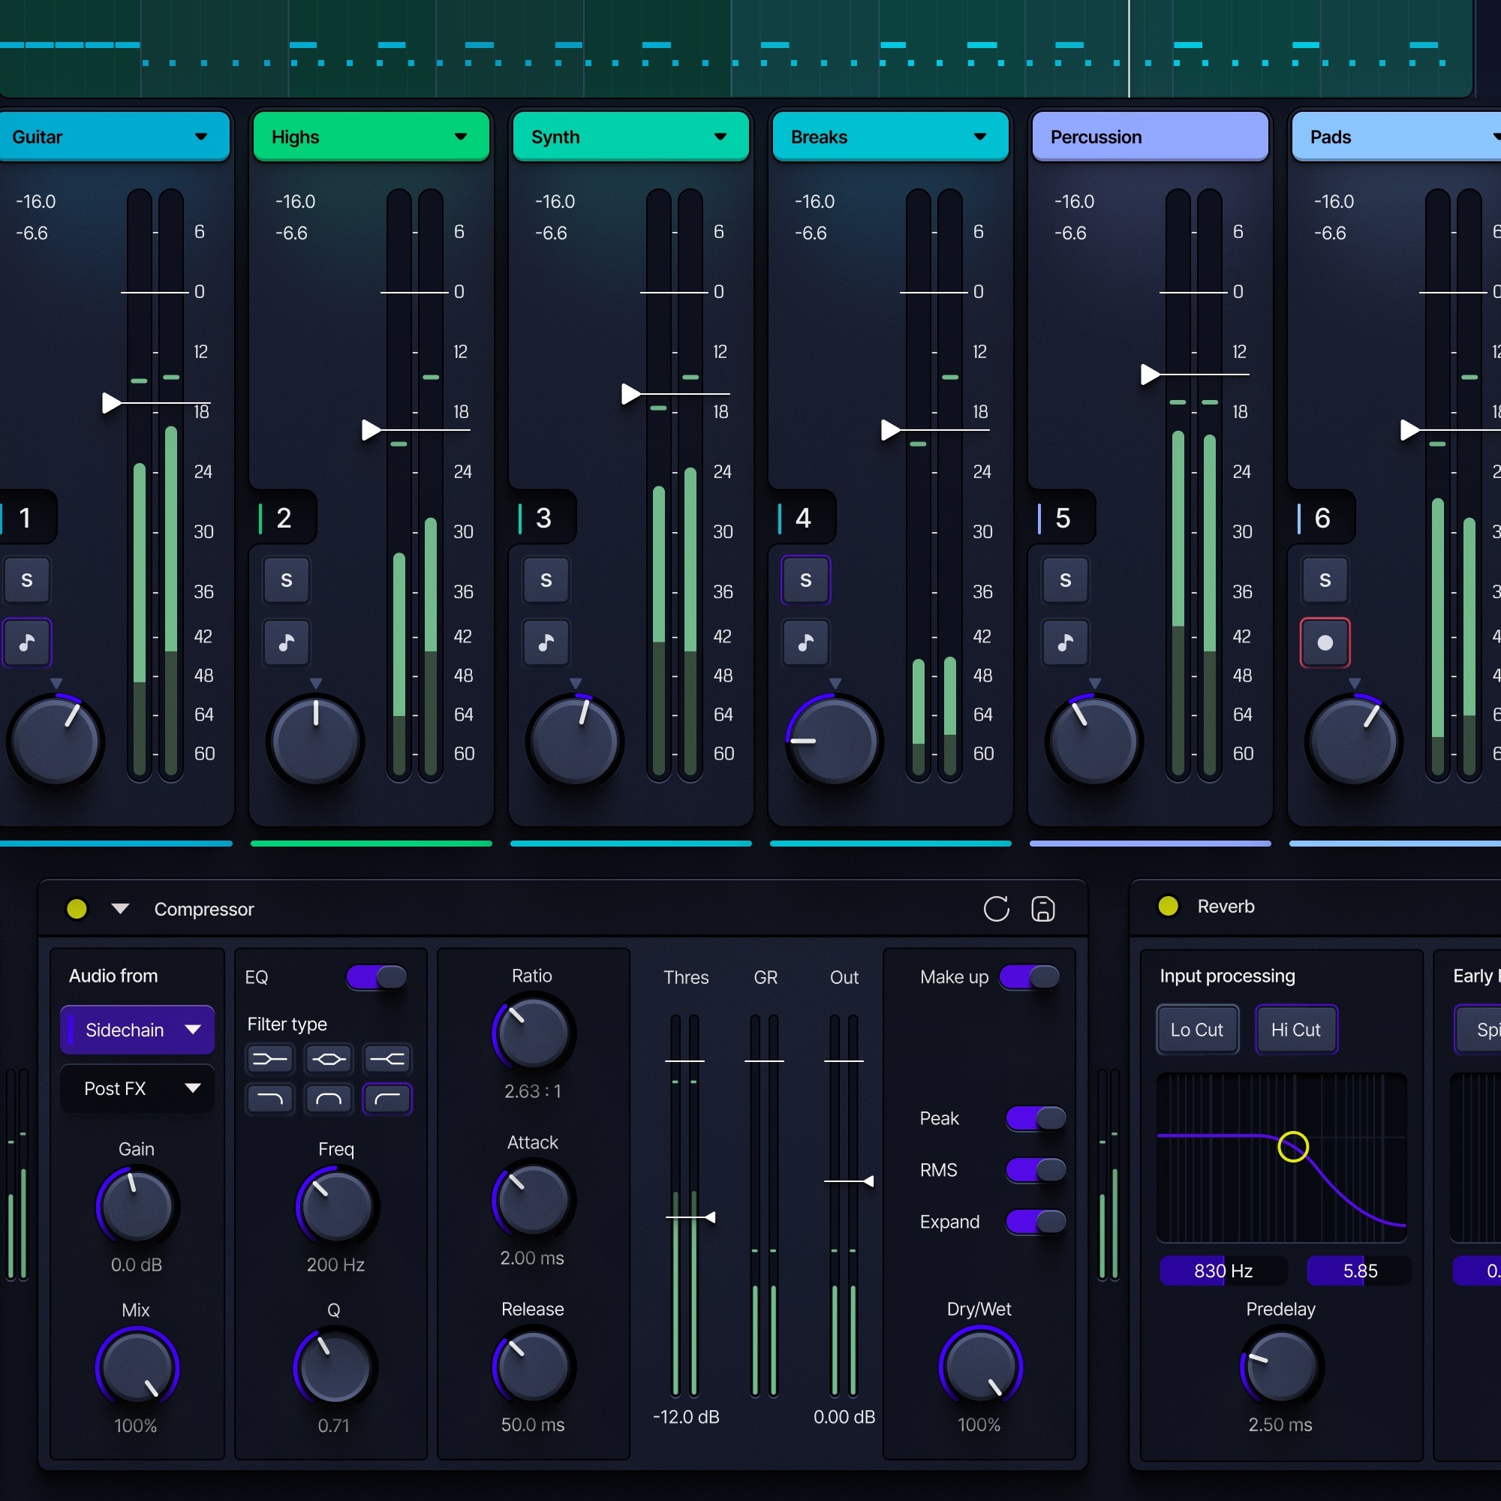Click the Compressor reset icon
The height and width of the screenshot is (1501, 1501).
pyautogui.click(x=996, y=909)
